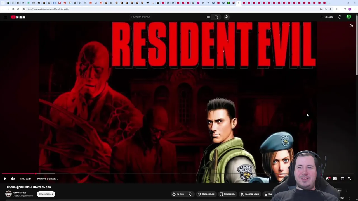Go back in browser

tap(3, 9)
